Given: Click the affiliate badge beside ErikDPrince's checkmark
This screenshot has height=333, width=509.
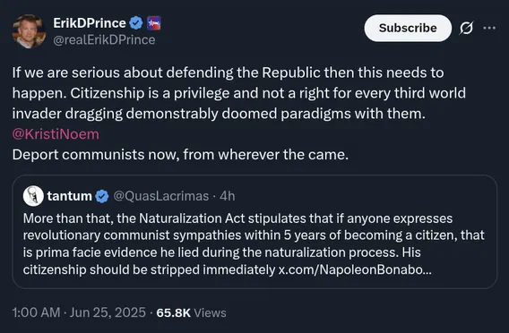Looking at the screenshot, I should pyautogui.click(x=153, y=23).
